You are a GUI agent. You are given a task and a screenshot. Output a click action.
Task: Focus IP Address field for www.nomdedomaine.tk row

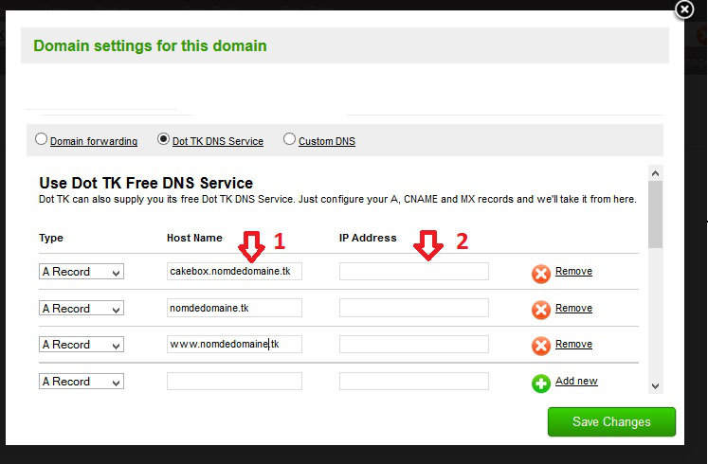point(414,344)
